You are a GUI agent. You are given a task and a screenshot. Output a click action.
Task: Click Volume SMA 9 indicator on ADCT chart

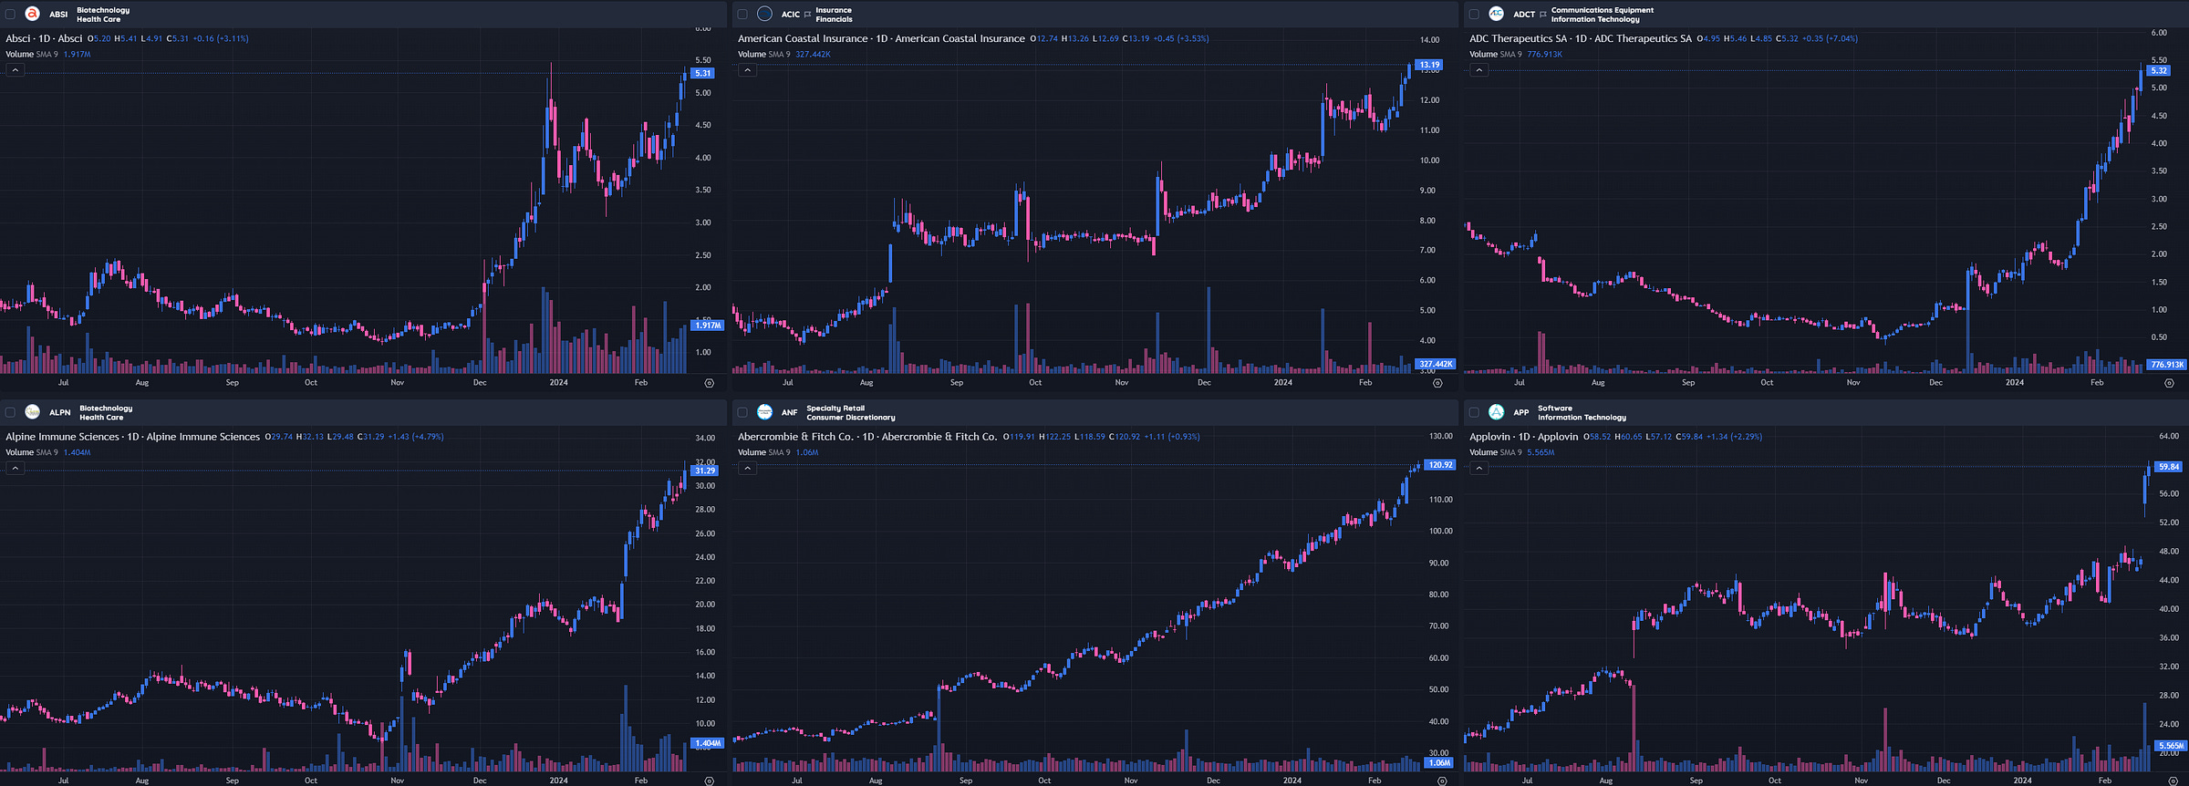click(x=1495, y=55)
